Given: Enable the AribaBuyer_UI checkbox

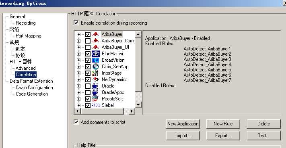Looking at the screenshot, I should [x=88, y=47].
